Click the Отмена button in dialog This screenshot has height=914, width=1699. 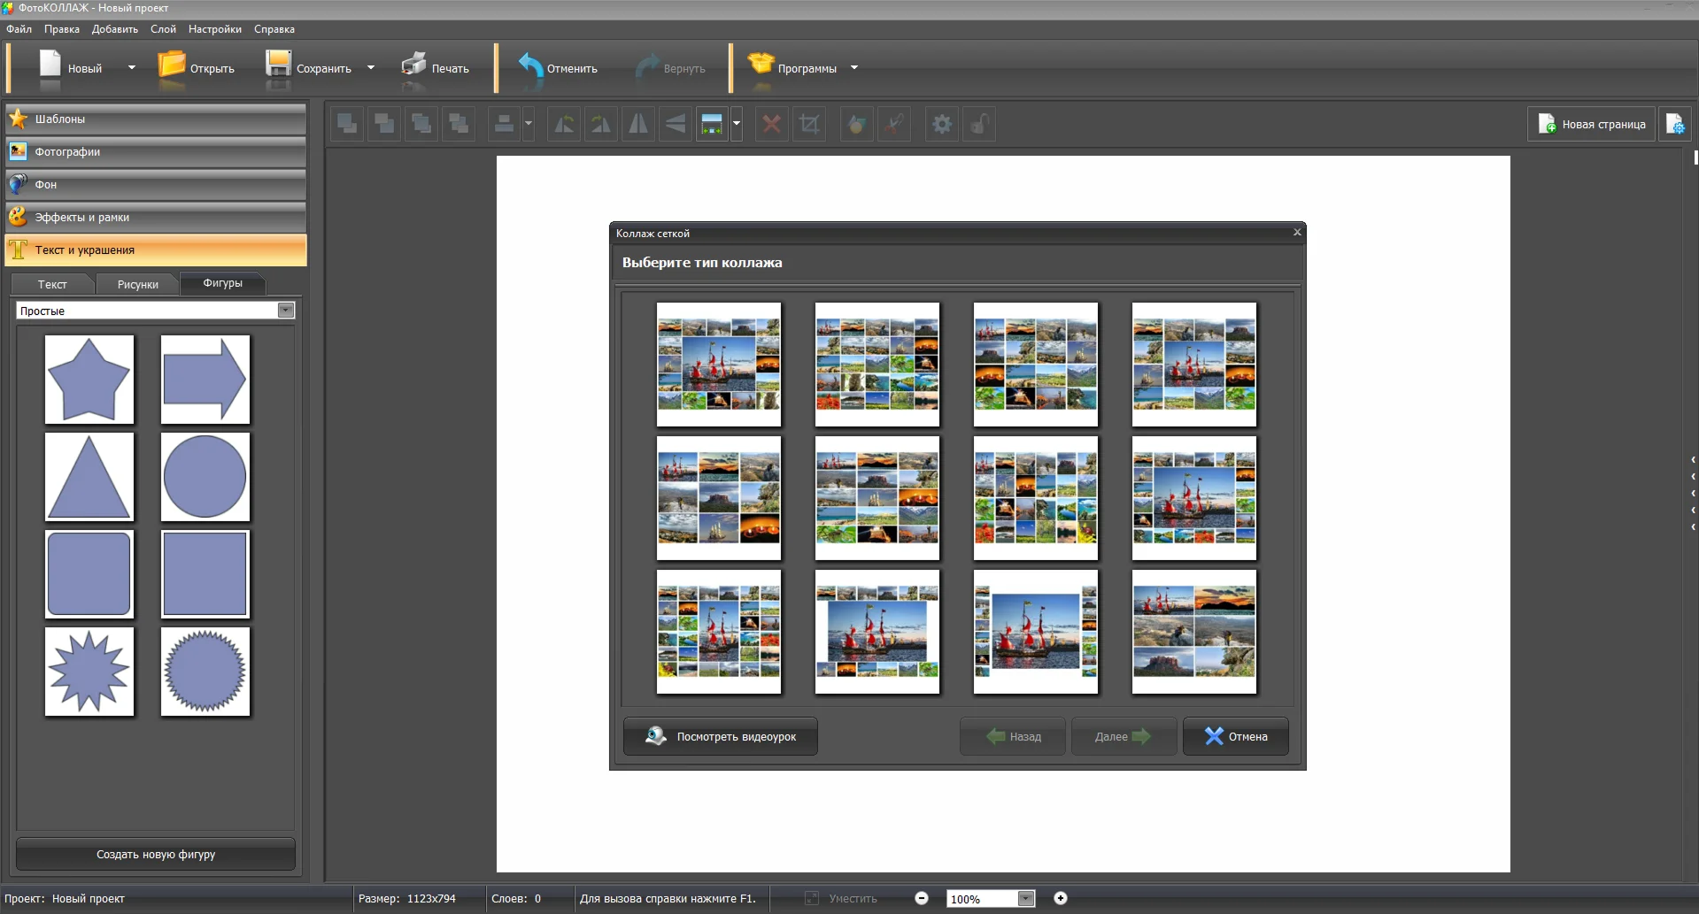(x=1235, y=736)
